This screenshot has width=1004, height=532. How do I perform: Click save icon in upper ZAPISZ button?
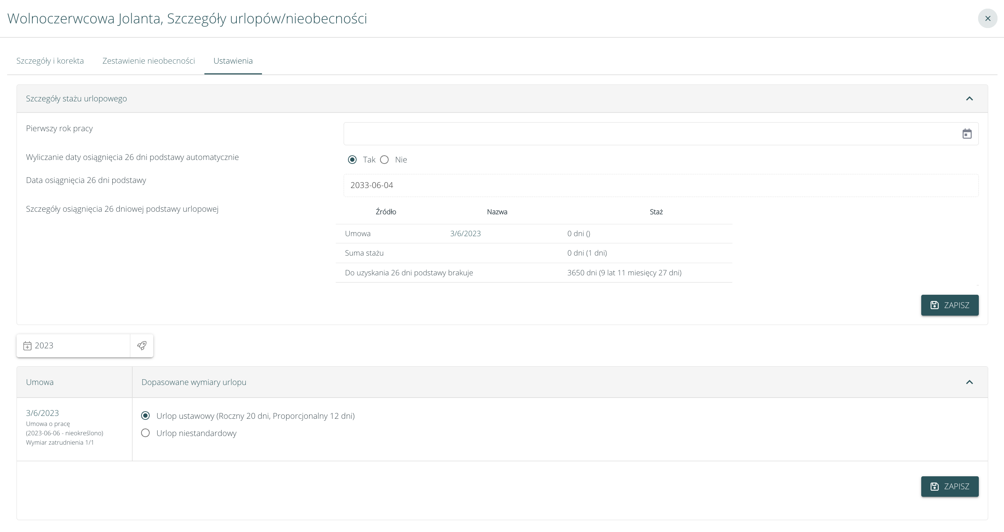pyautogui.click(x=935, y=305)
